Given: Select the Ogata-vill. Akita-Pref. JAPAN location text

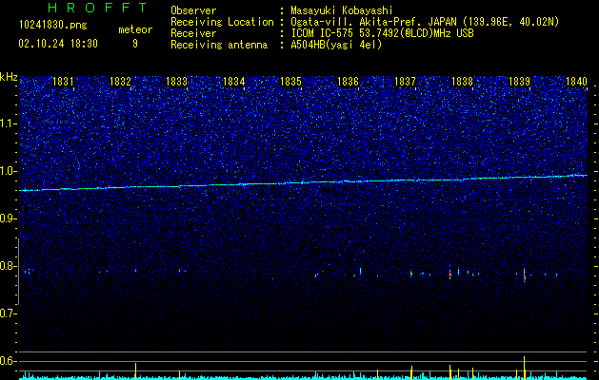Looking at the screenshot, I should tap(425, 22).
